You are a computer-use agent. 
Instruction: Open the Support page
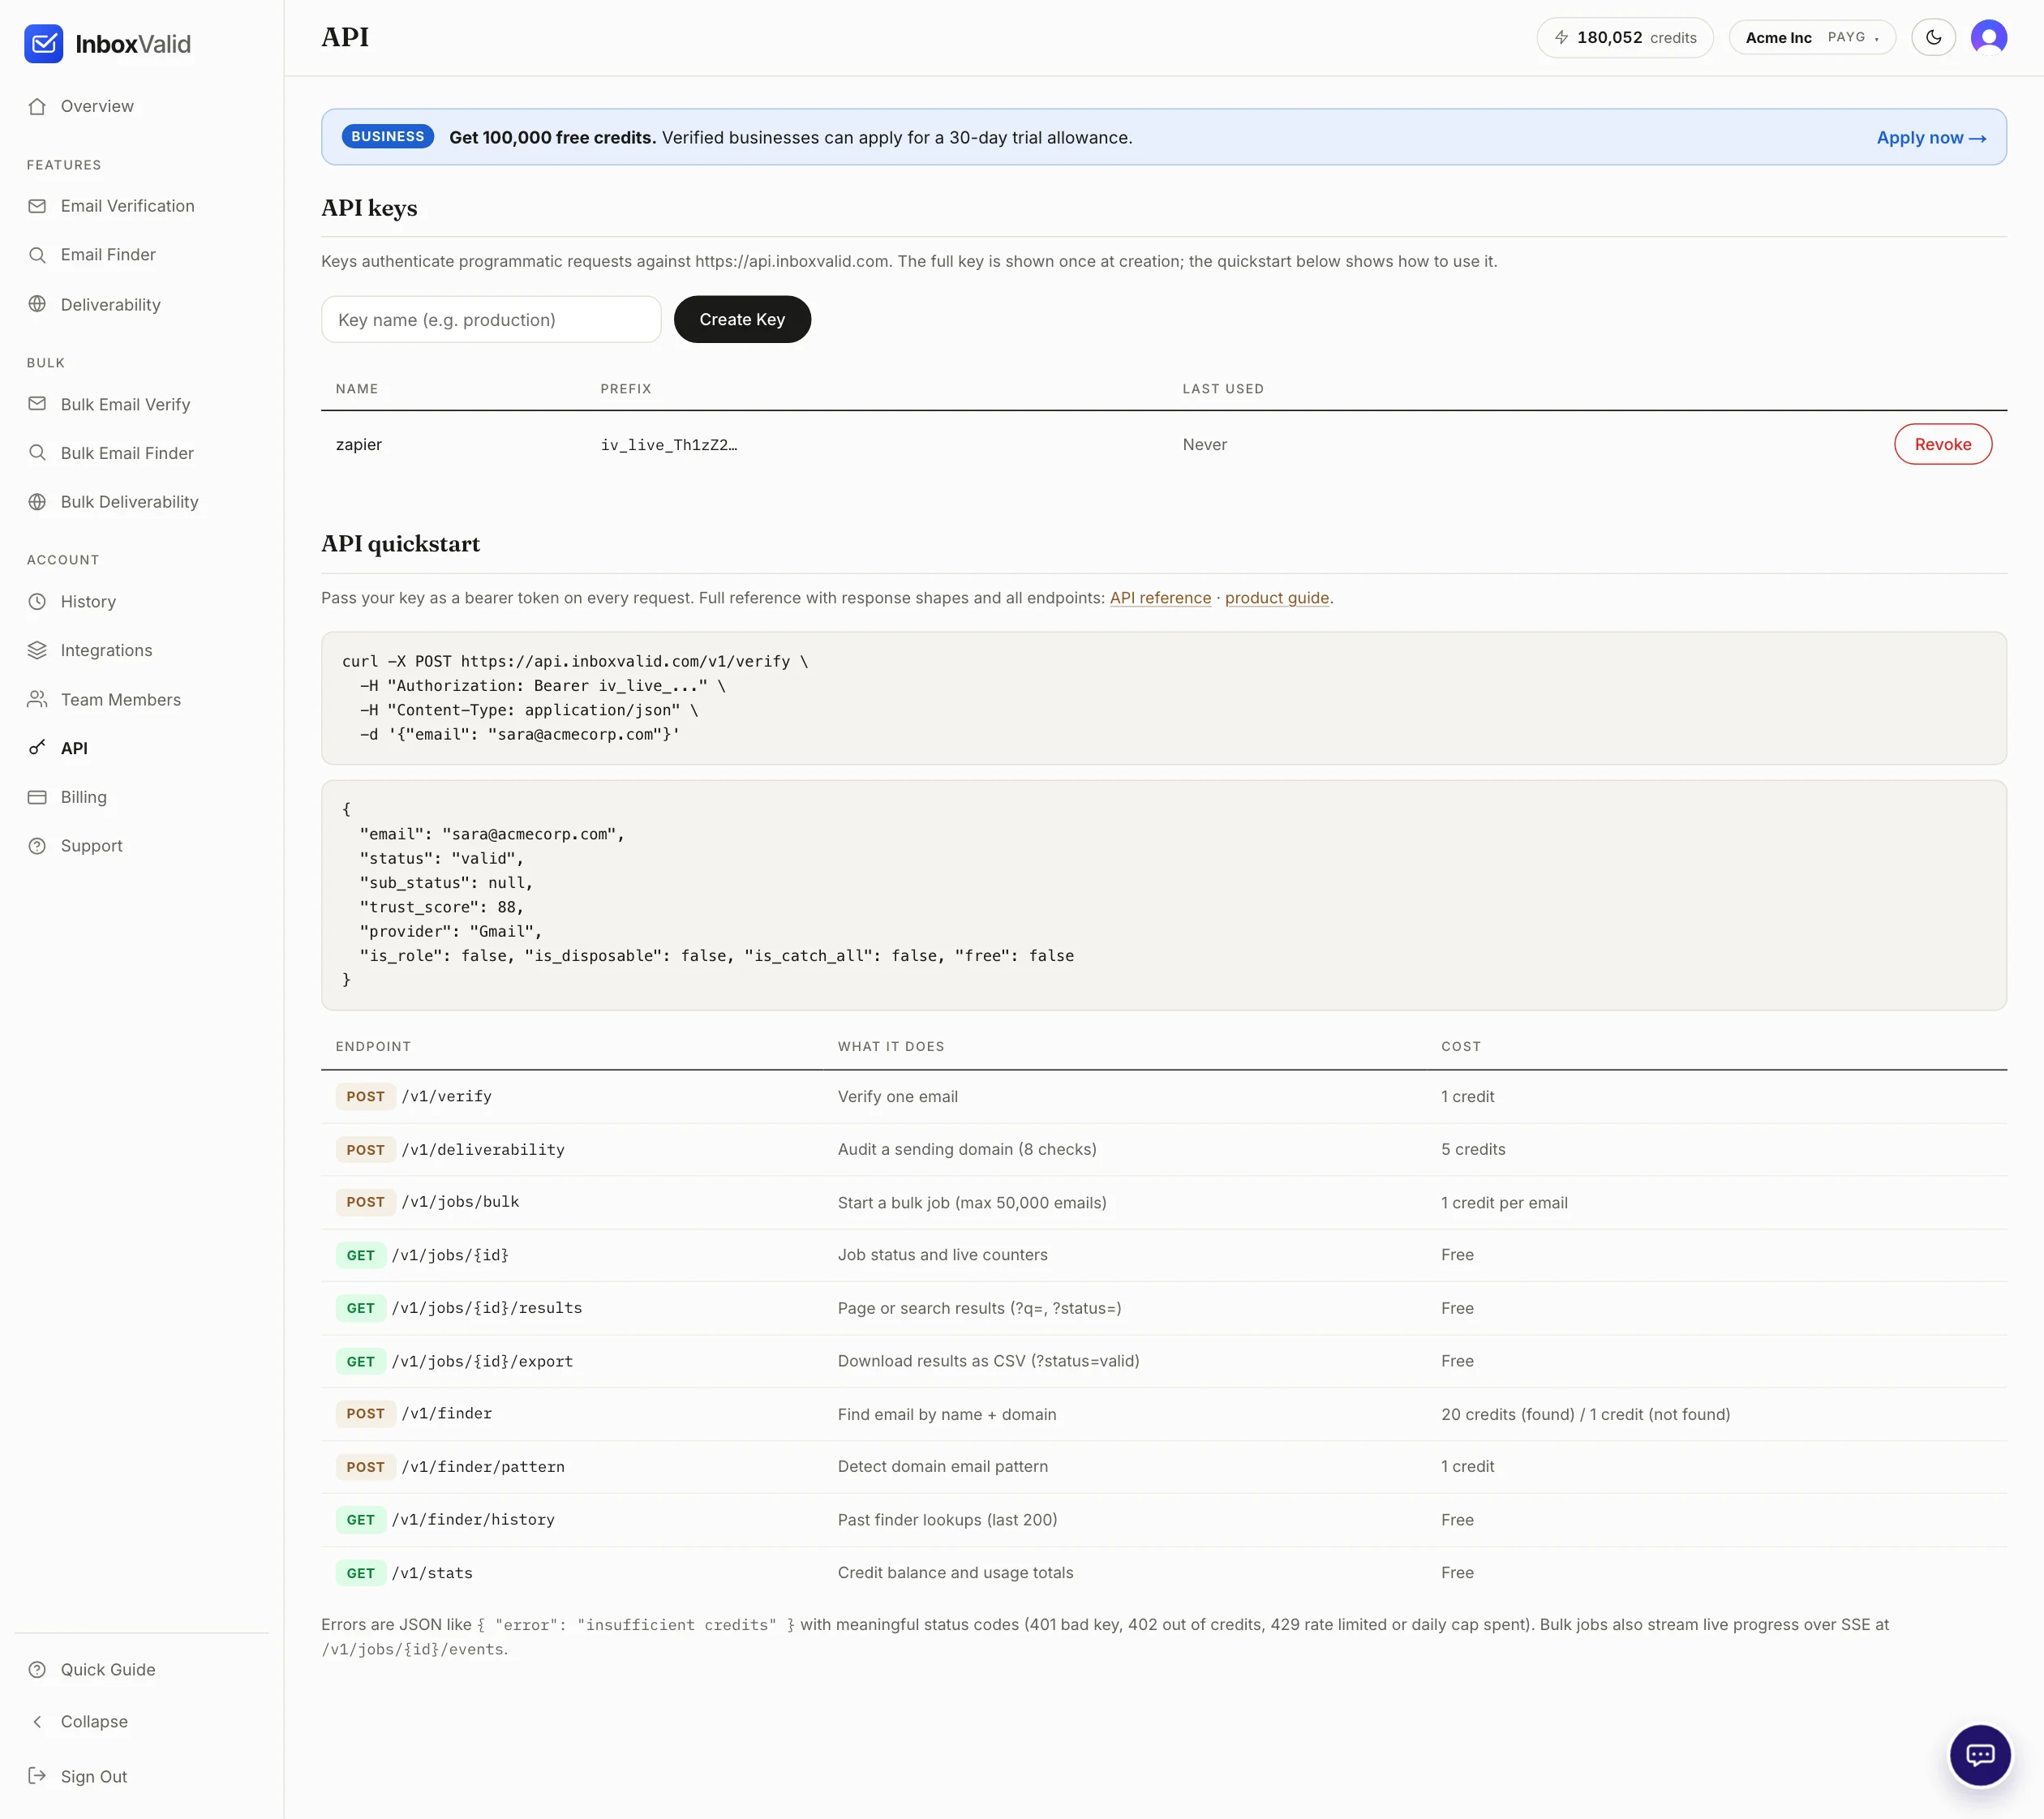click(x=91, y=846)
